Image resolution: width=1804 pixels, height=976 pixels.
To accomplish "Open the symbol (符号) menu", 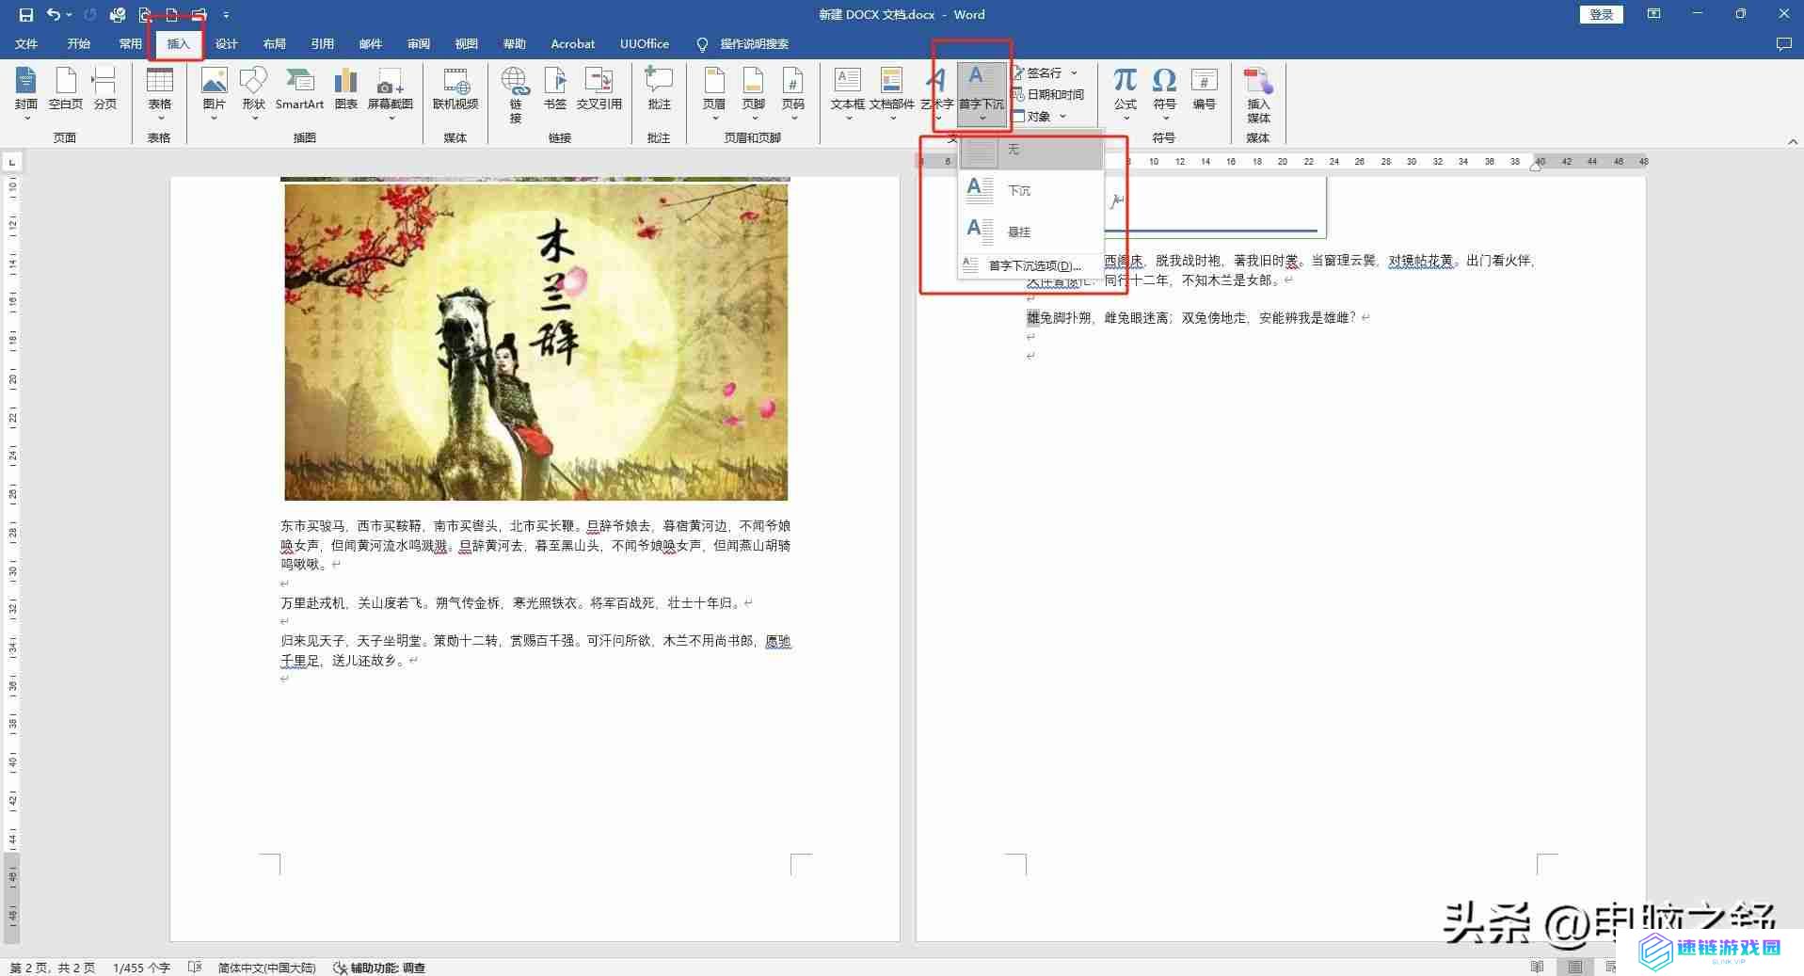I will pyautogui.click(x=1165, y=94).
